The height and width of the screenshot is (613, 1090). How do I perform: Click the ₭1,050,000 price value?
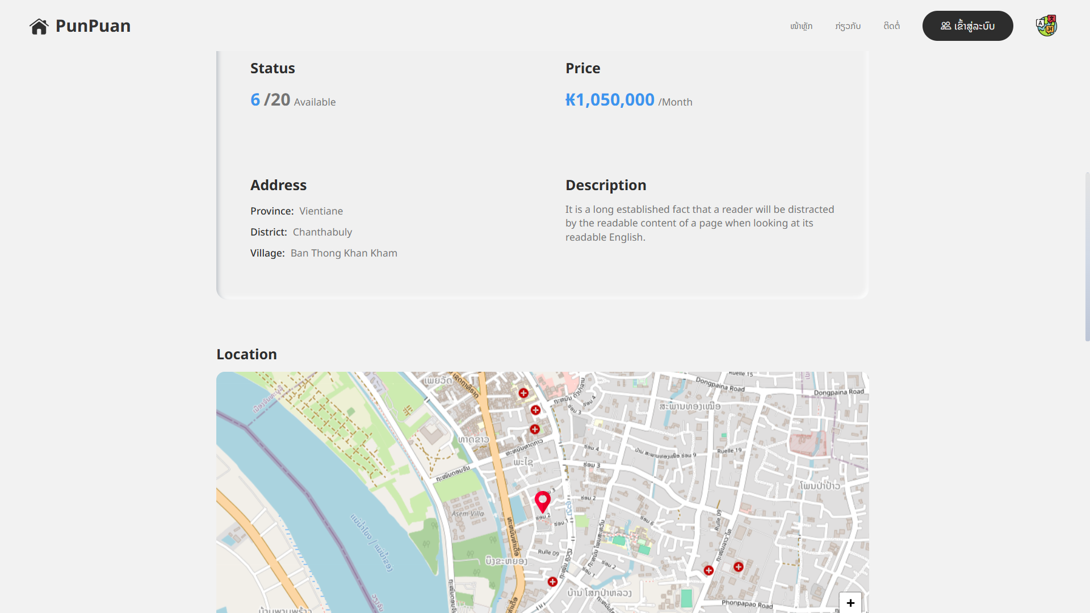click(x=610, y=100)
